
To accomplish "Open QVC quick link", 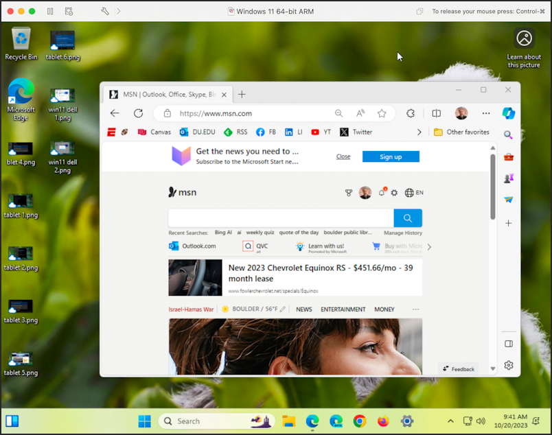I will tap(255, 246).
